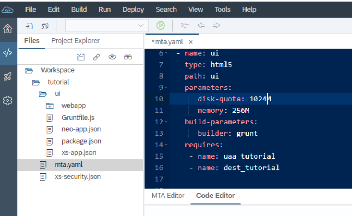
Task: Close the mta.yaml editor tab
Action: click(x=191, y=42)
